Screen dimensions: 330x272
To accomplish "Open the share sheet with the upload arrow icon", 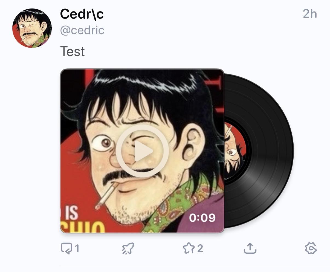I will click(x=250, y=248).
